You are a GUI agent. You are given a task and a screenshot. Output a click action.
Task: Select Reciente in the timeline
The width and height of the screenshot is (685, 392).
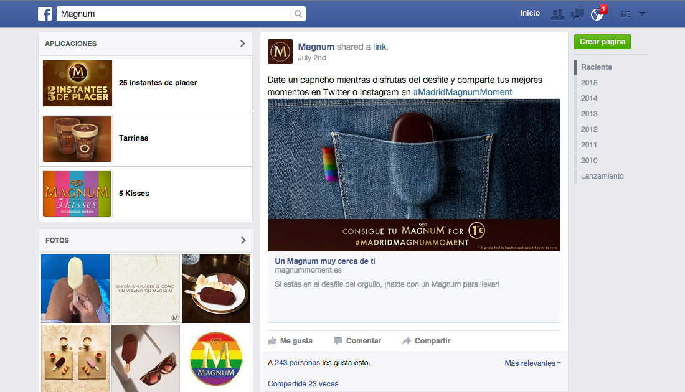(597, 67)
